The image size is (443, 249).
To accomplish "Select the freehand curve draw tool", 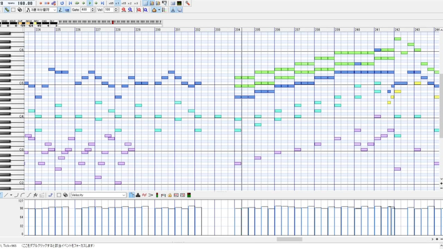I will (36, 195).
